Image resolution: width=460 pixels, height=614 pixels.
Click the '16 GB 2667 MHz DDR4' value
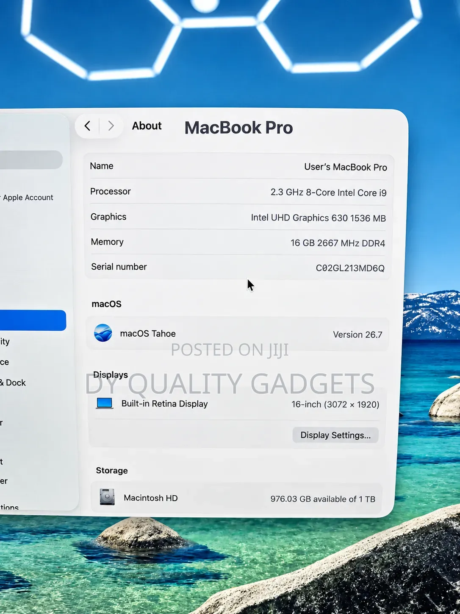tap(338, 243)
